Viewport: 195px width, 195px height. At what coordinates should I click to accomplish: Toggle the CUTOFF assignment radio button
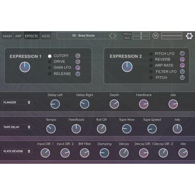50,56
